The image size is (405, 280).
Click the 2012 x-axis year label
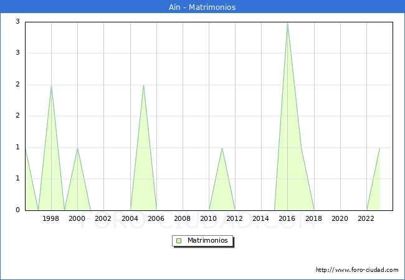pyautogui.click(x=235, y=218)
